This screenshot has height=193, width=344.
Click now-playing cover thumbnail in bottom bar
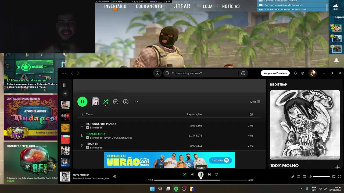pos(65,177)
